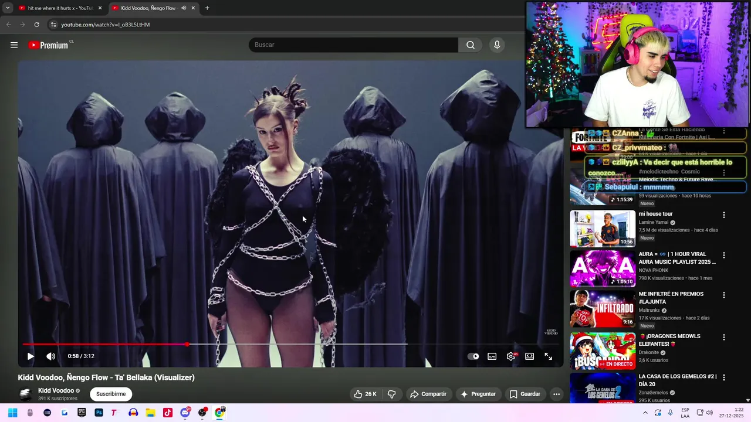Open the ME INFILTRÉ EN PREMIOS thumbnail
This screenshot has width=751, height=422.
[603, 309]
